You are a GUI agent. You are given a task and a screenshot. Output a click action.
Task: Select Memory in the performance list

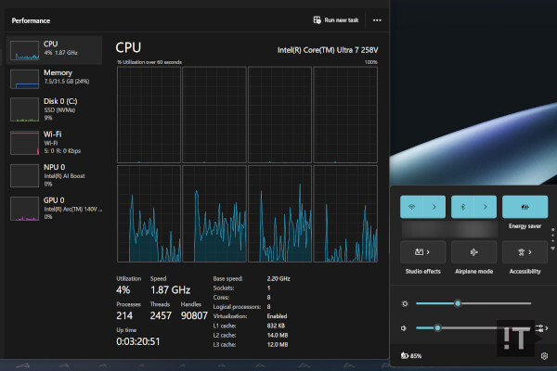(54, 78)
